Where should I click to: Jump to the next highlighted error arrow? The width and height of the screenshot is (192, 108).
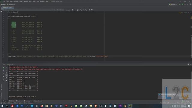tap(191, 13)
